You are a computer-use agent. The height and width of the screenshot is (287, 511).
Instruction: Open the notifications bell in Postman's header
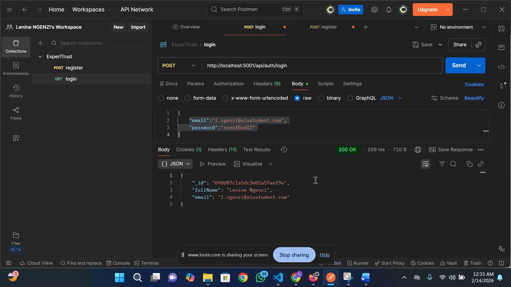pos(389,10)
